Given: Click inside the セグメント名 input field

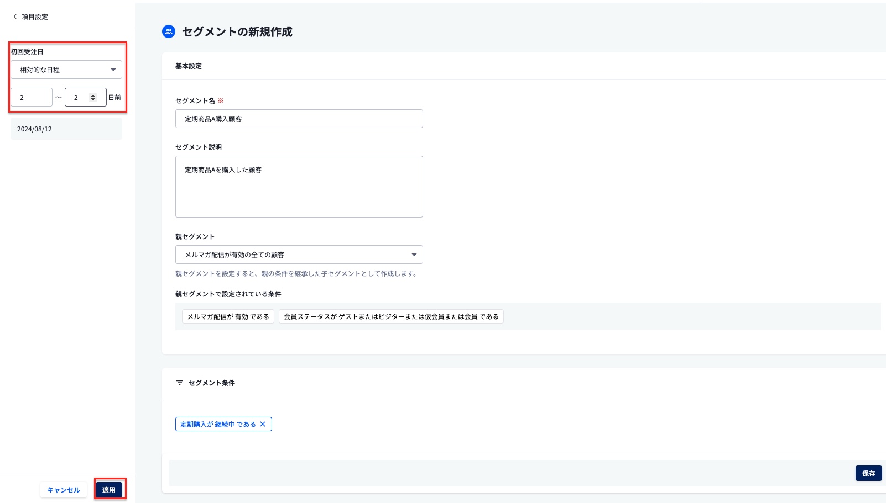Looking at the screenshot, I should (x=299, y=119).
